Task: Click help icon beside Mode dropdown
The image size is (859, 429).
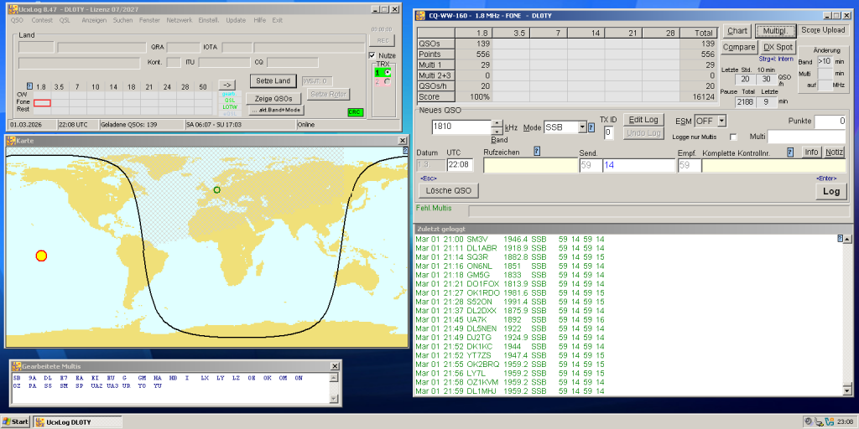Action: click(x=591, y=127)
